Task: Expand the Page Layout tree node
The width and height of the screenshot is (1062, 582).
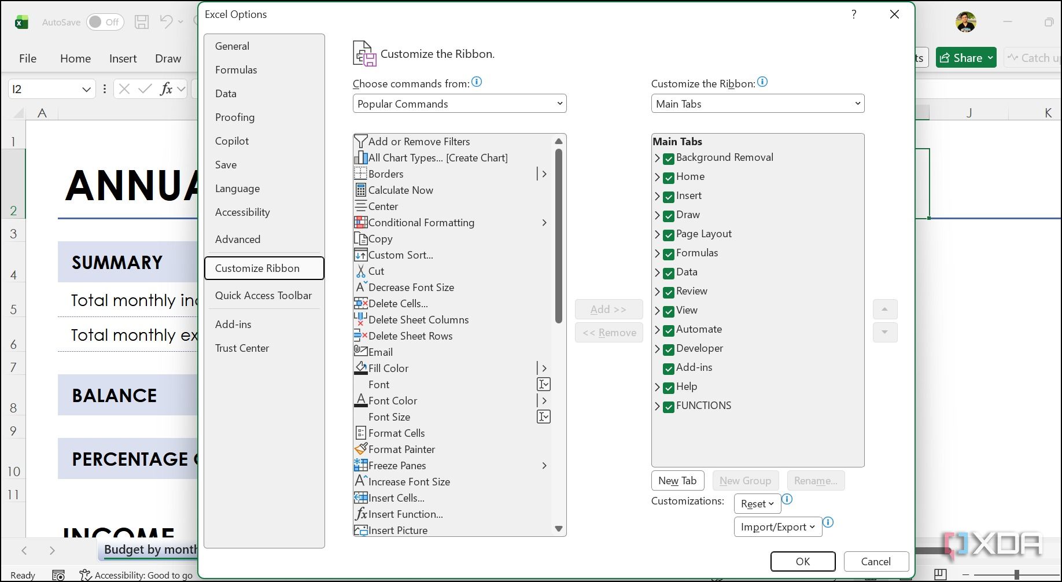Action: [x=657, y=235]
